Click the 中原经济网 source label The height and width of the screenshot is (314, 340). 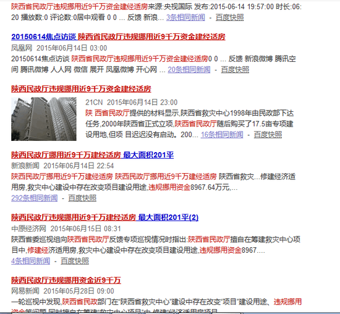[x=28, y=228]
